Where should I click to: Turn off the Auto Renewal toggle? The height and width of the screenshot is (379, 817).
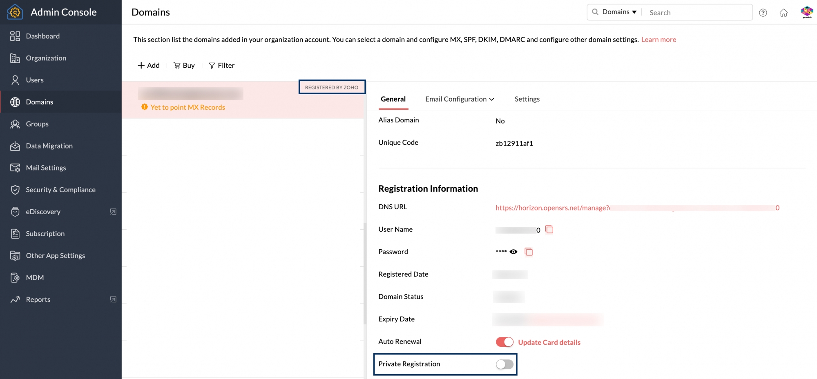[x=504, y=342]
